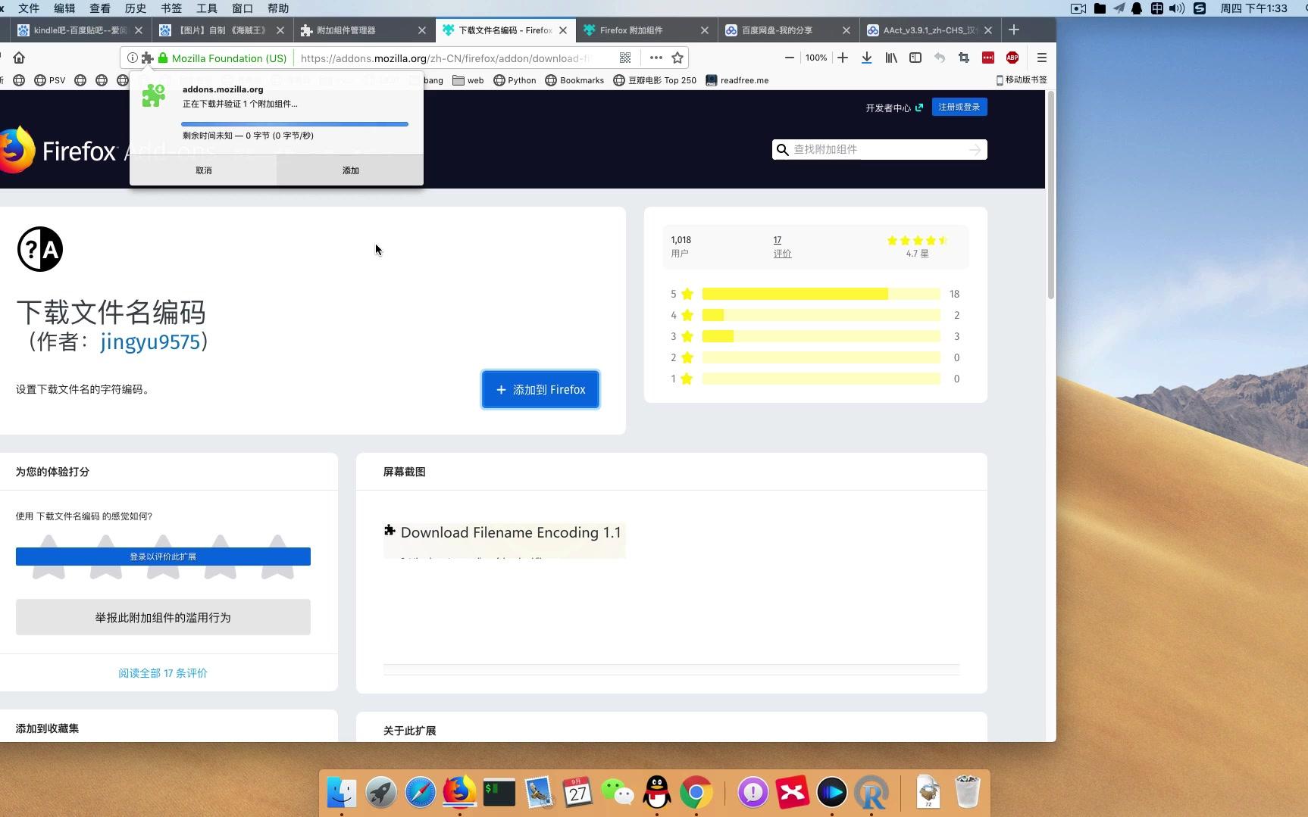
Task: Click 取消 in the install popup
Action: 203,170
